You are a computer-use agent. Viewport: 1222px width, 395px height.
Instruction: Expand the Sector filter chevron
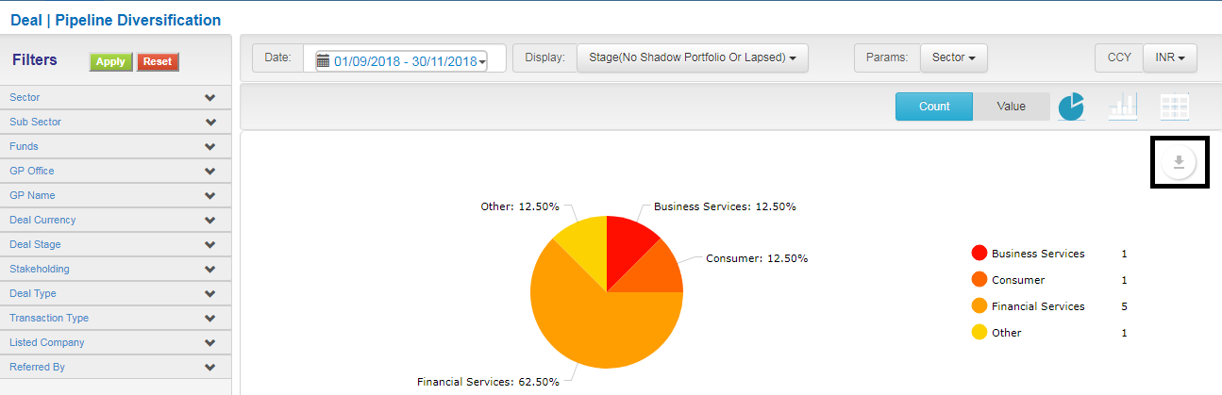[x=209, y=98]
